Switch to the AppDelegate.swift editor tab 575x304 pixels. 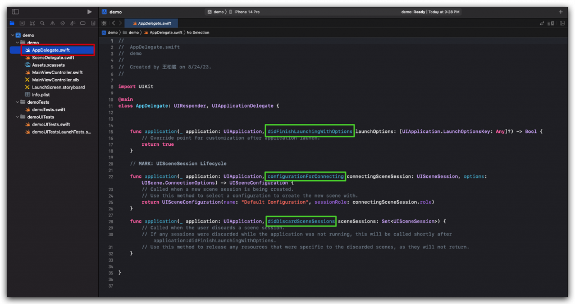(152, 23)
